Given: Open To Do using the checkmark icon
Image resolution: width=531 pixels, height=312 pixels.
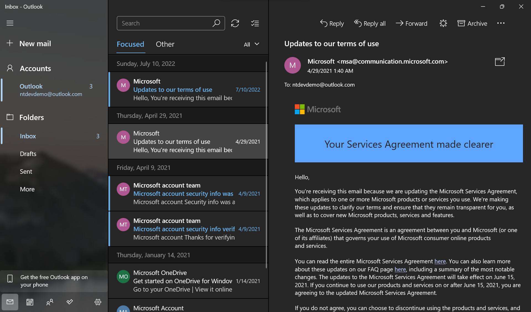Looking at the screenshot, I should pyautogui.click(x=70, y=302).
